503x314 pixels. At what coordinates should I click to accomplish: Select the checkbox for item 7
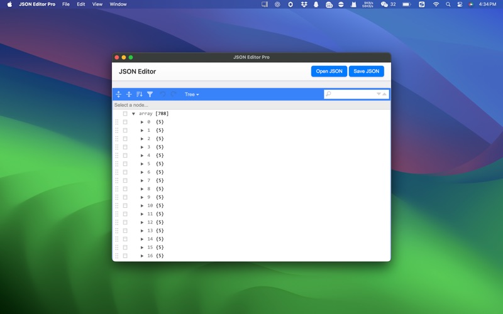pos(125,180)
